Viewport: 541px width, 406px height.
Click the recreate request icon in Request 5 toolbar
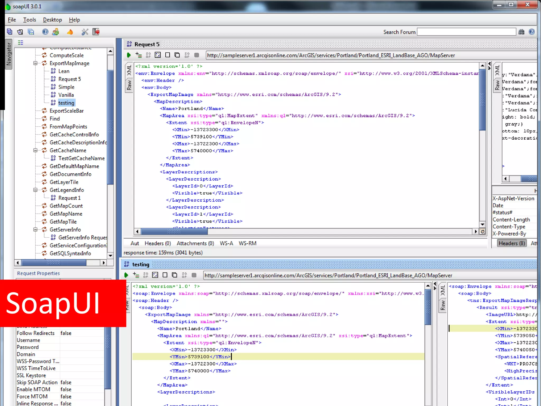pos(158,55)
